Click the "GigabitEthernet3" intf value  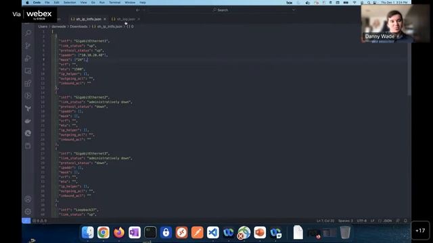(x=91, y=153)
